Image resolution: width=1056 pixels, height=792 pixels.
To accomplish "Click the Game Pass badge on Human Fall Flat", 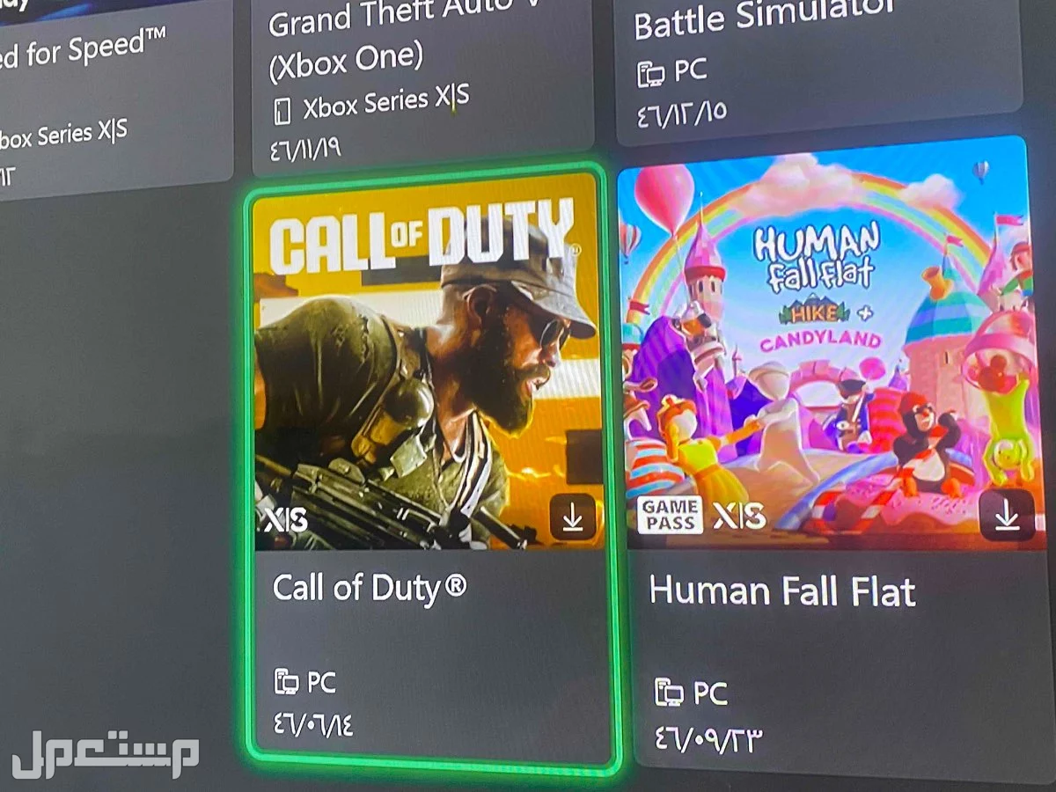I will point(671,515).
